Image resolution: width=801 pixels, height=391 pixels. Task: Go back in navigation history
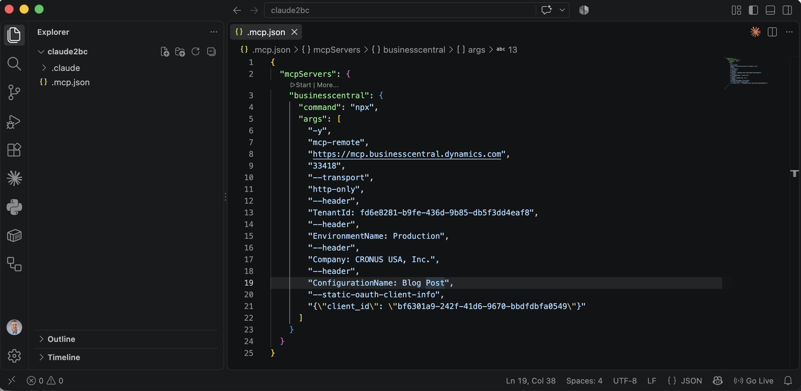tap(237, 10)
